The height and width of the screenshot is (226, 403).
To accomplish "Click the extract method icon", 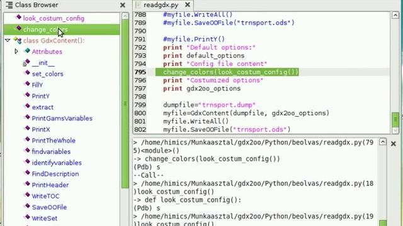I will [27, 106].
